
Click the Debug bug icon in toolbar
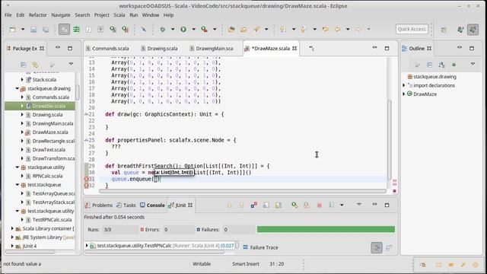click(162, 29)
